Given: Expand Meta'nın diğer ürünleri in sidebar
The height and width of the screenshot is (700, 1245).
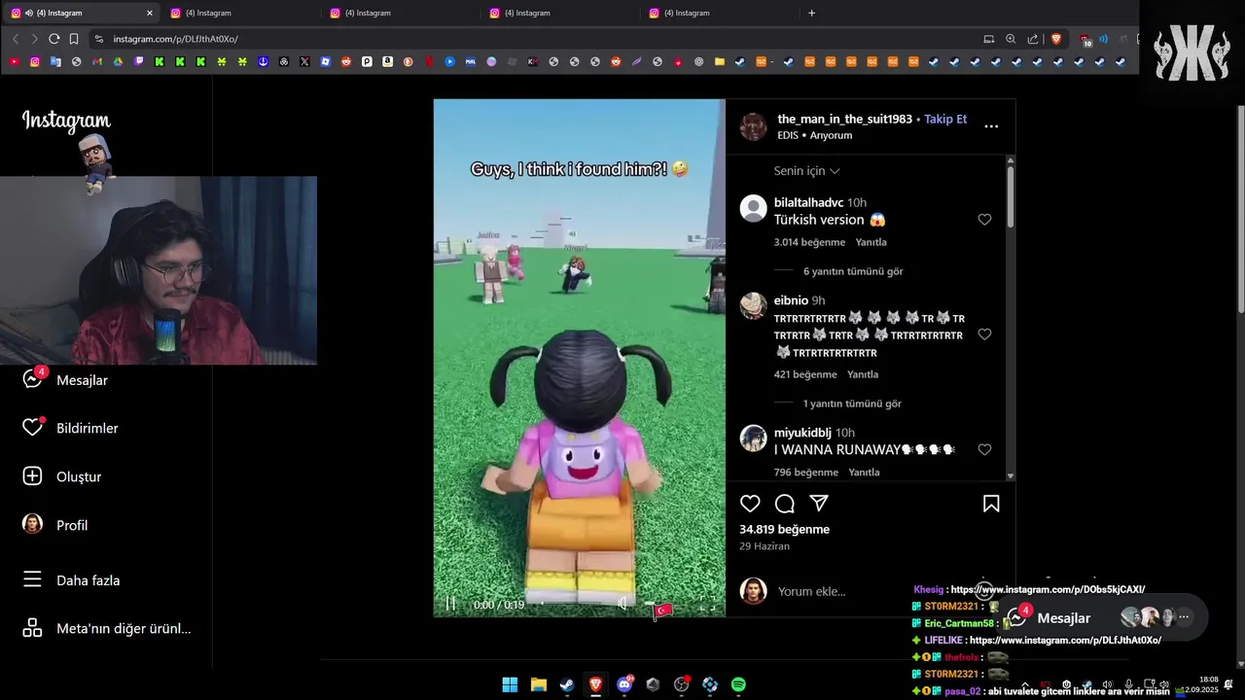Looking at the screenshot, I should pyautogui.click(x=107, y=628).
